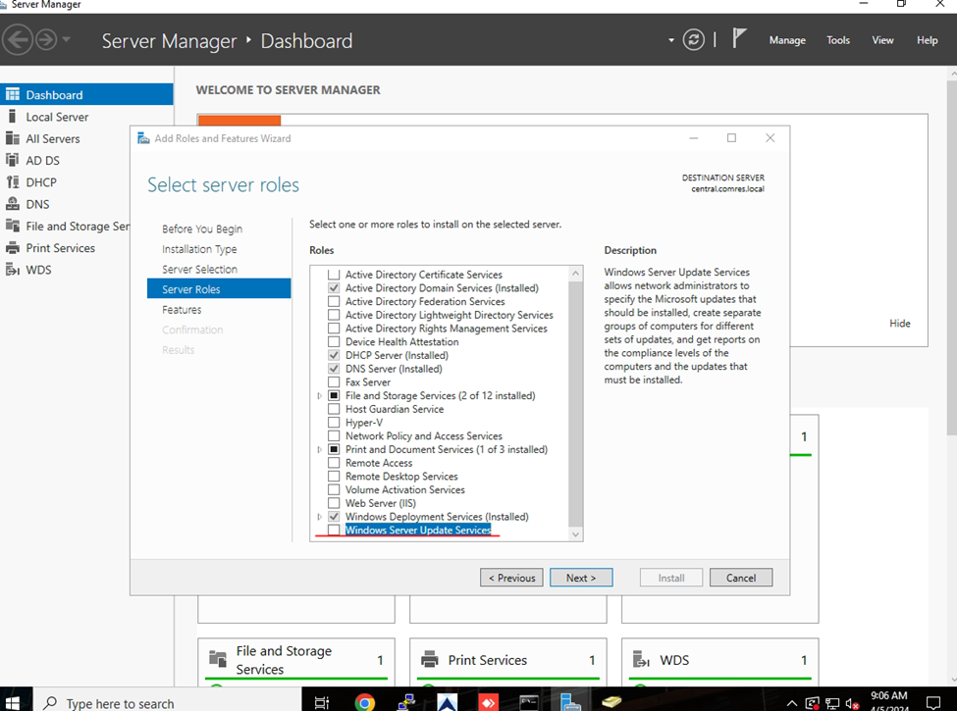
Task: Check the Windows Server Update Services box
Action: click(x=334, y=531)
